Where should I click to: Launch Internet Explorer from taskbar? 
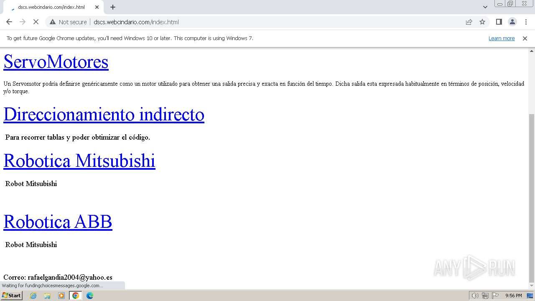click(33, 296)
